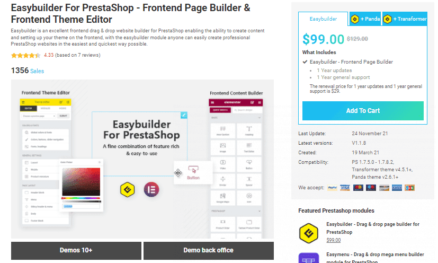Open the Sales link next to 1356
The image size is (438, 263).
[x=37, y=71]
